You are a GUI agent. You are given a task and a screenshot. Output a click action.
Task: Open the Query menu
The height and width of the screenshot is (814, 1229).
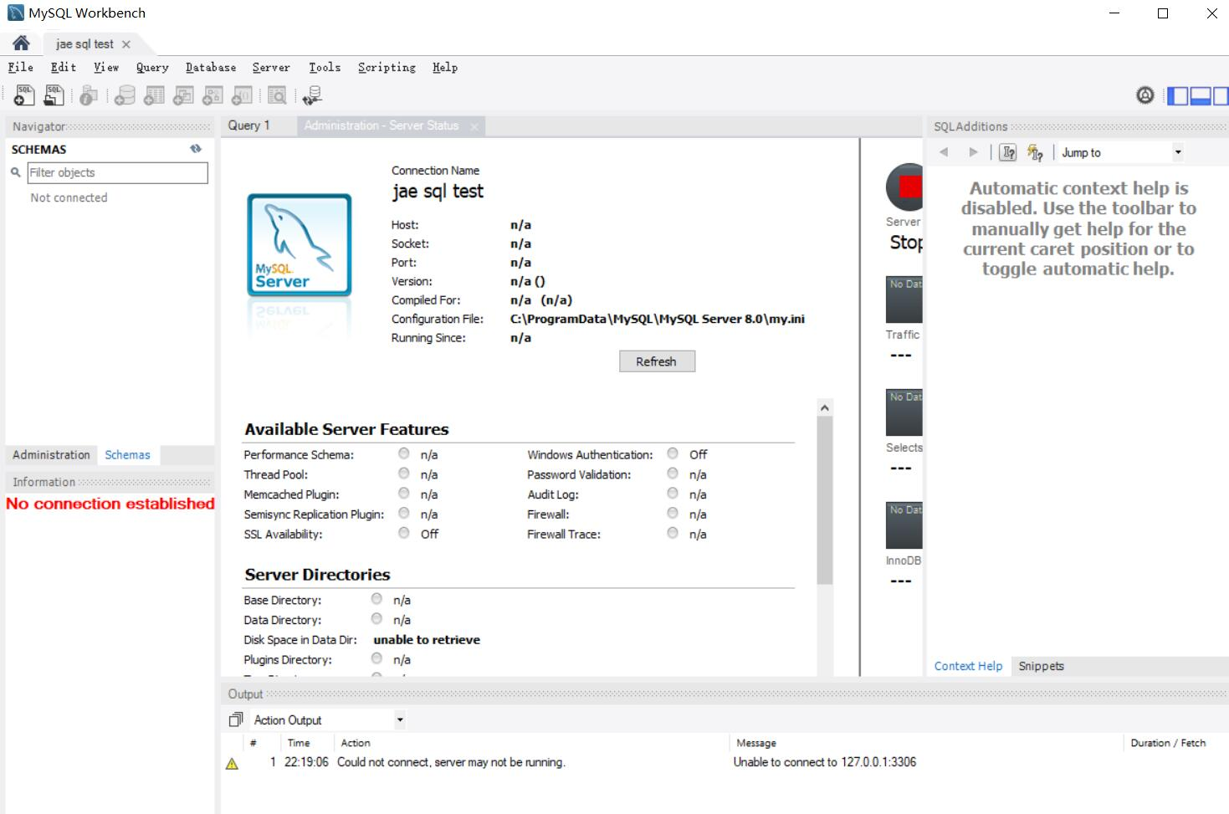[x=152, y=67]
